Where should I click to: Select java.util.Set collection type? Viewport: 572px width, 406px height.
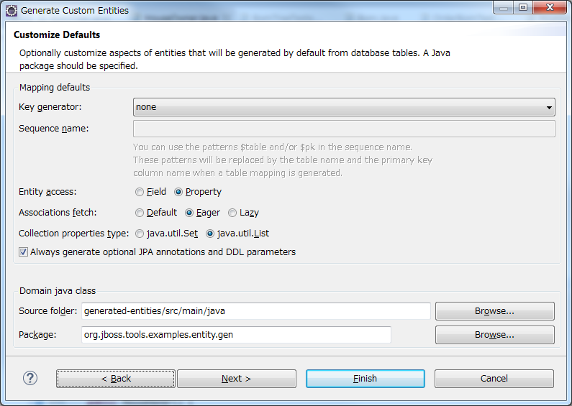(x=140, y=234)
